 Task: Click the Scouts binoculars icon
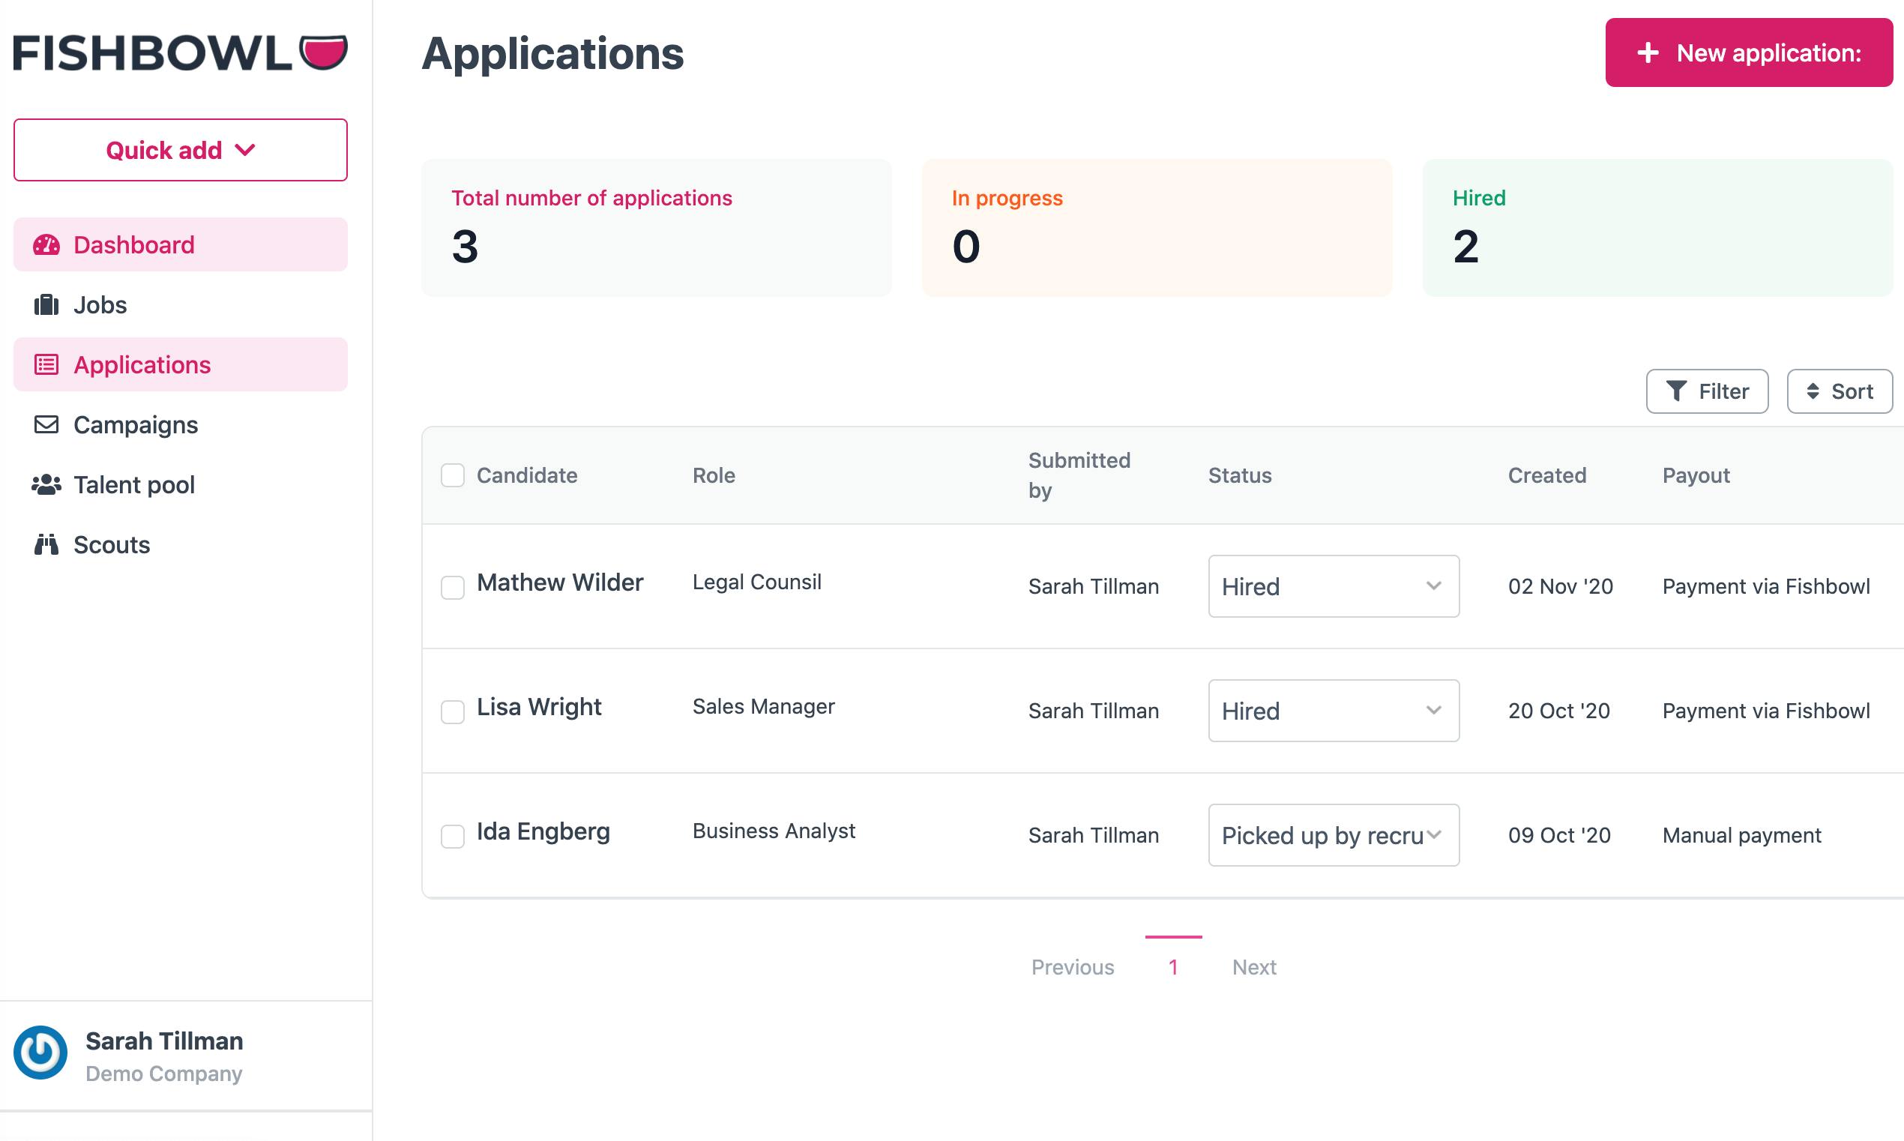46,544
